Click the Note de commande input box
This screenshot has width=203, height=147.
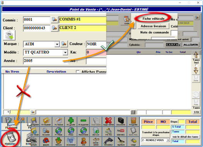click(x=174, y=33)
